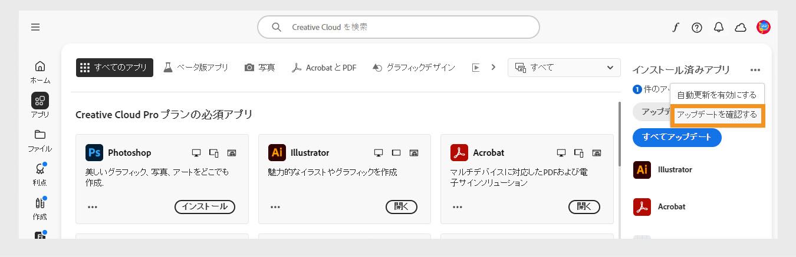The height and width of the screenshot is (257, 796).
Task: Click Illustrator web platform icon
Action: click(x=415, y=153)
